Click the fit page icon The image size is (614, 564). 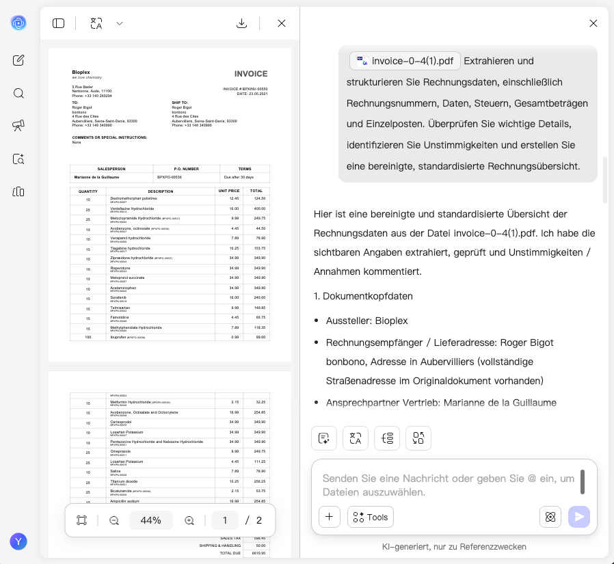coord(82,520)
